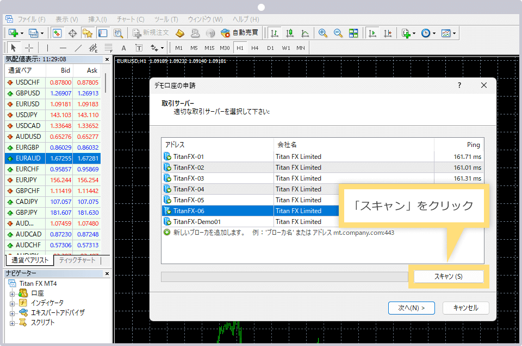Viewport: 522px width, 346px height.
Task: Open the MetaEditor yellow book icon
Action: click(180, 33)
